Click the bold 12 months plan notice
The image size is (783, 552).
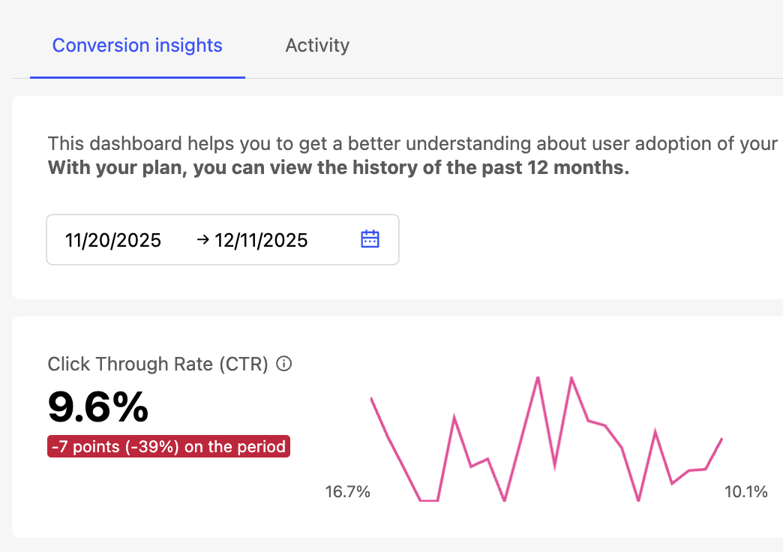point(338,167)
